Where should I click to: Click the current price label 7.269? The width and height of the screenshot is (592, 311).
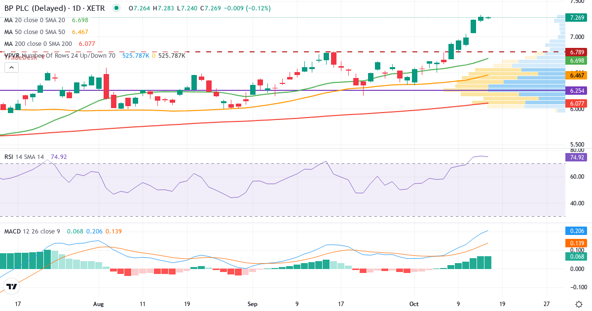coord(577,18)
